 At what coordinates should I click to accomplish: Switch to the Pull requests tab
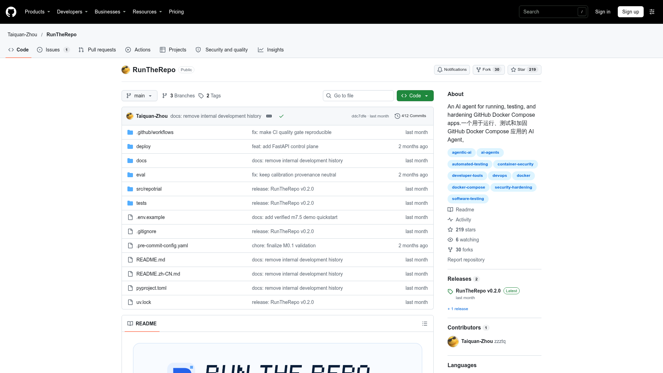(x=97, y=50)
